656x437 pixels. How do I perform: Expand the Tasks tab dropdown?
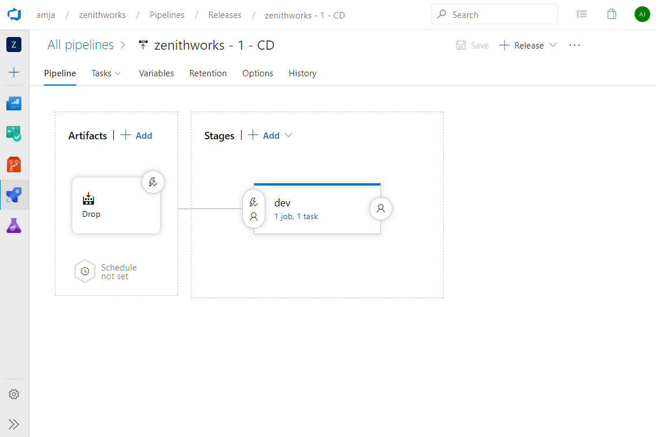117,73
